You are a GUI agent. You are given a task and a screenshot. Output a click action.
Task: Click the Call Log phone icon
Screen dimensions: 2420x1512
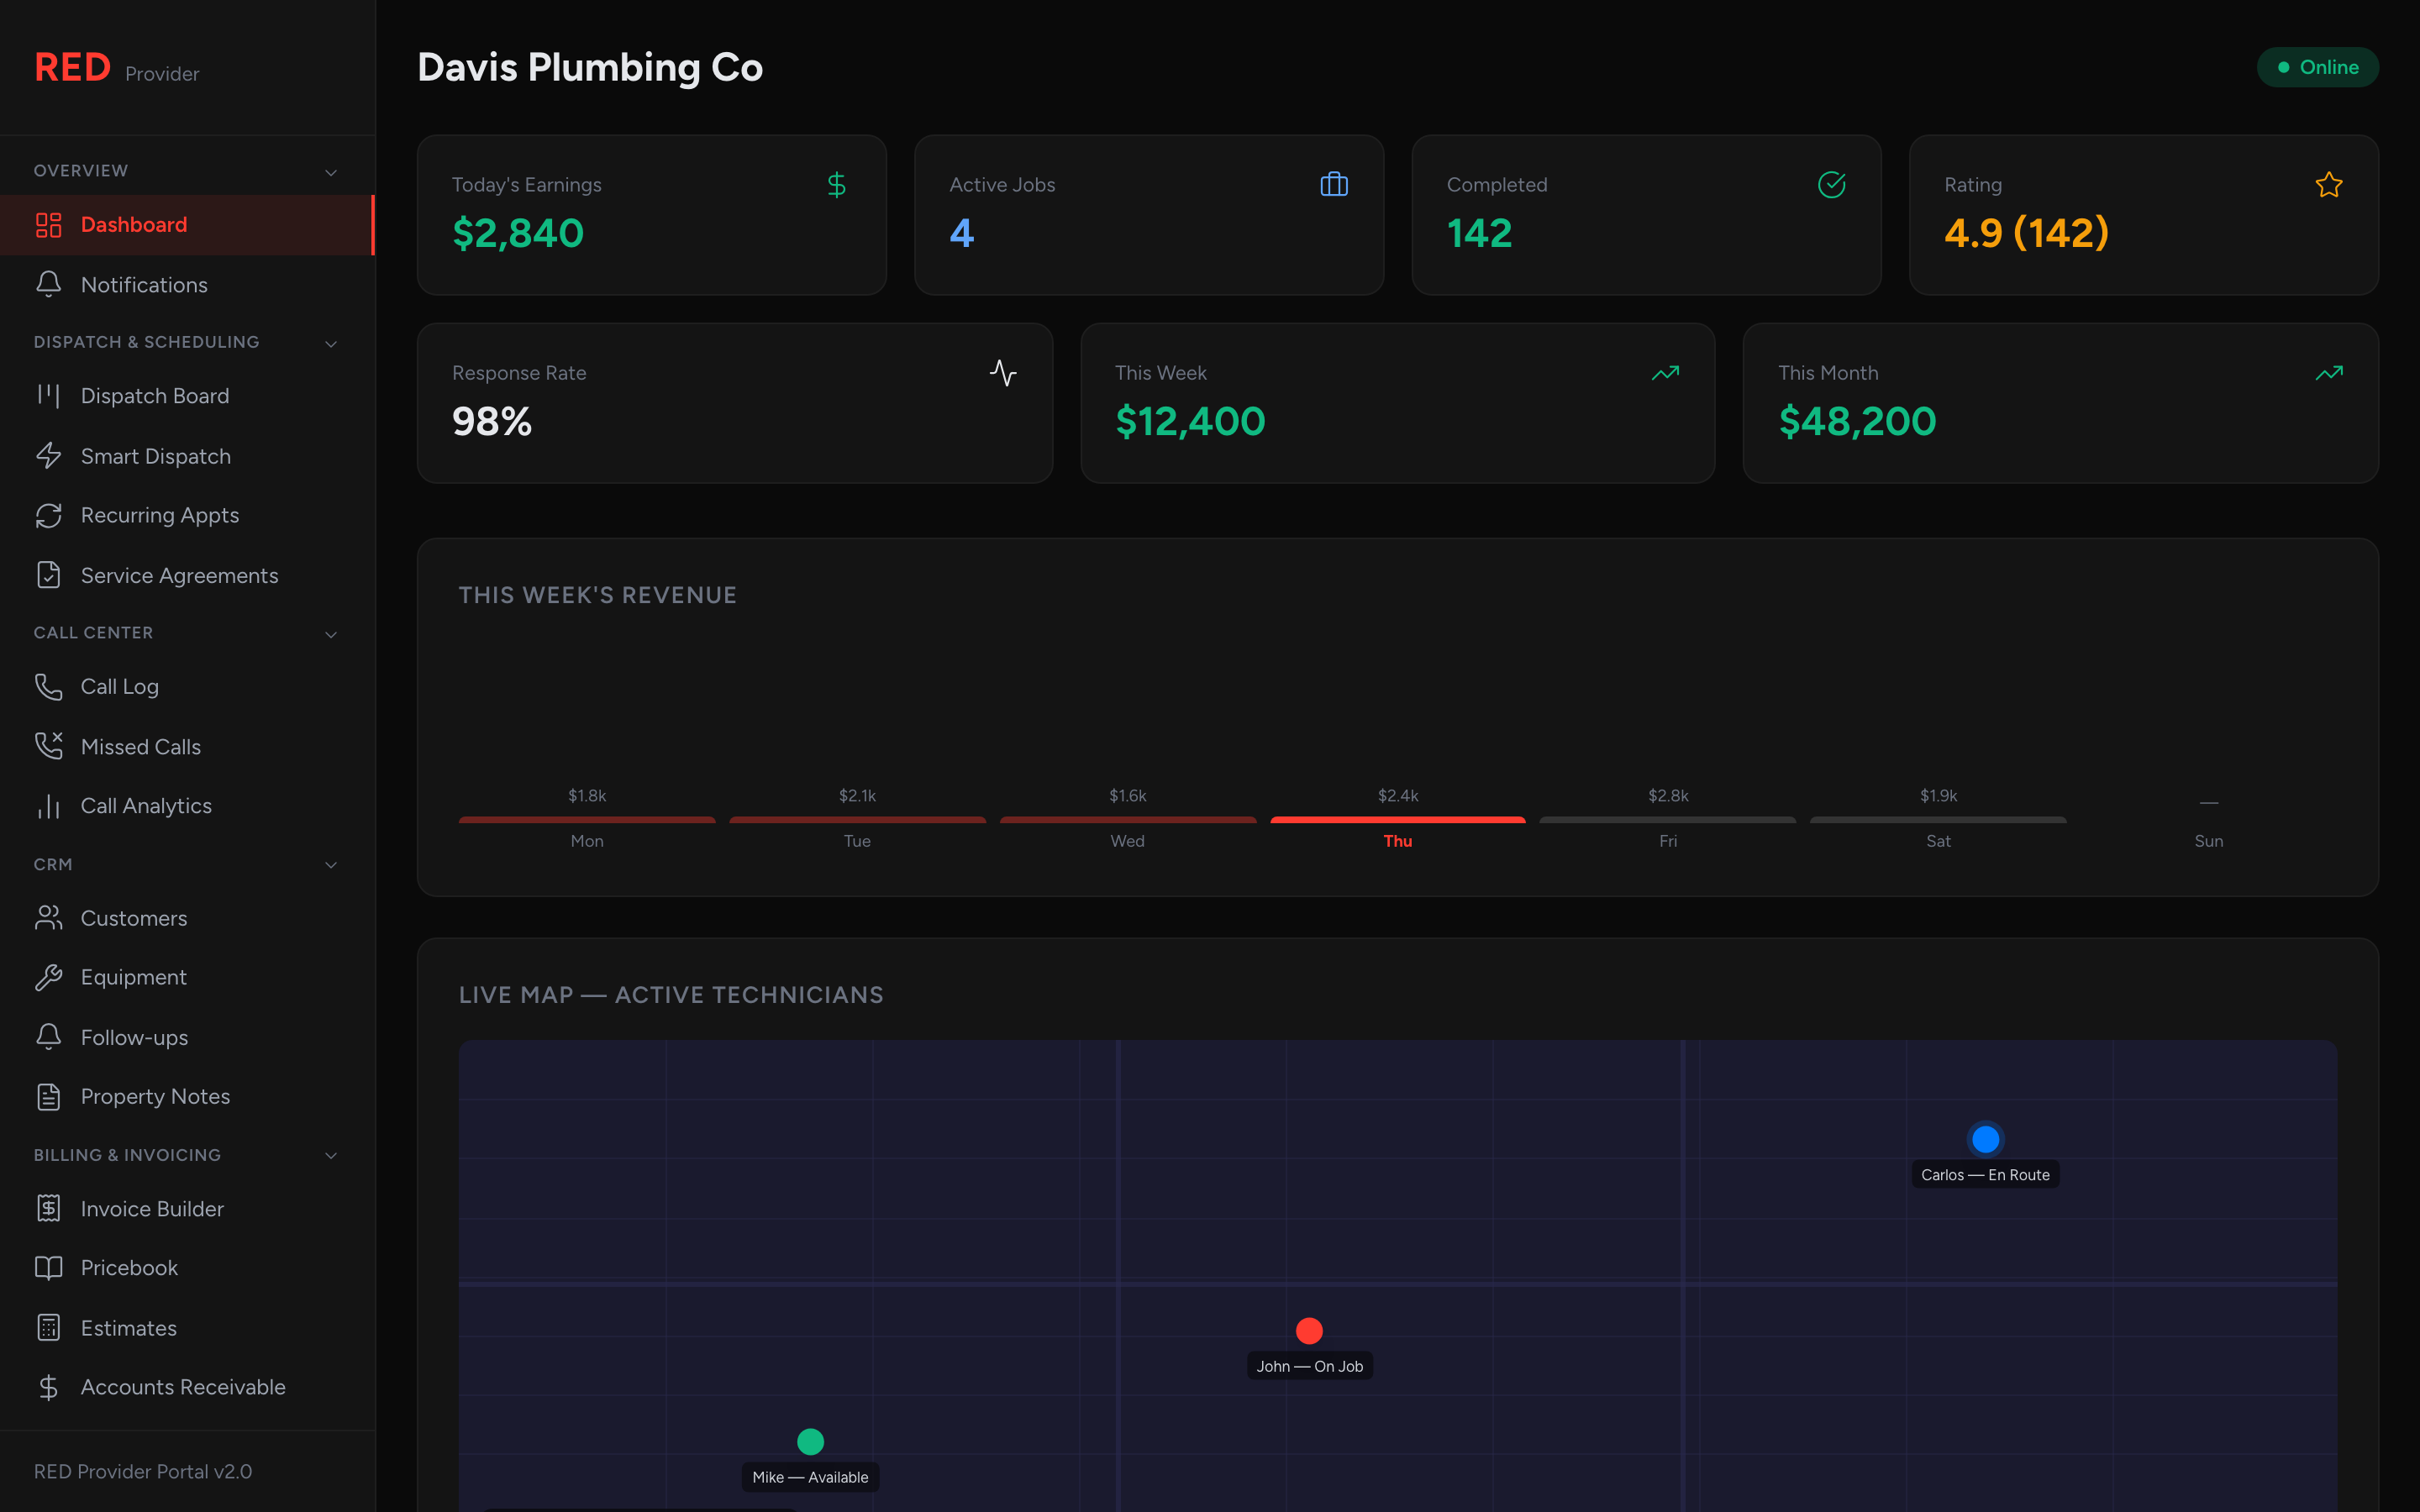(x=48, y=686)
